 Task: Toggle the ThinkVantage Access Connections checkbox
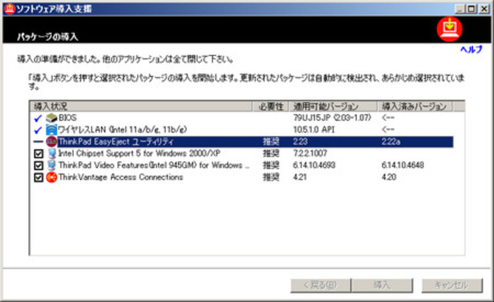[x=38, y=178]
